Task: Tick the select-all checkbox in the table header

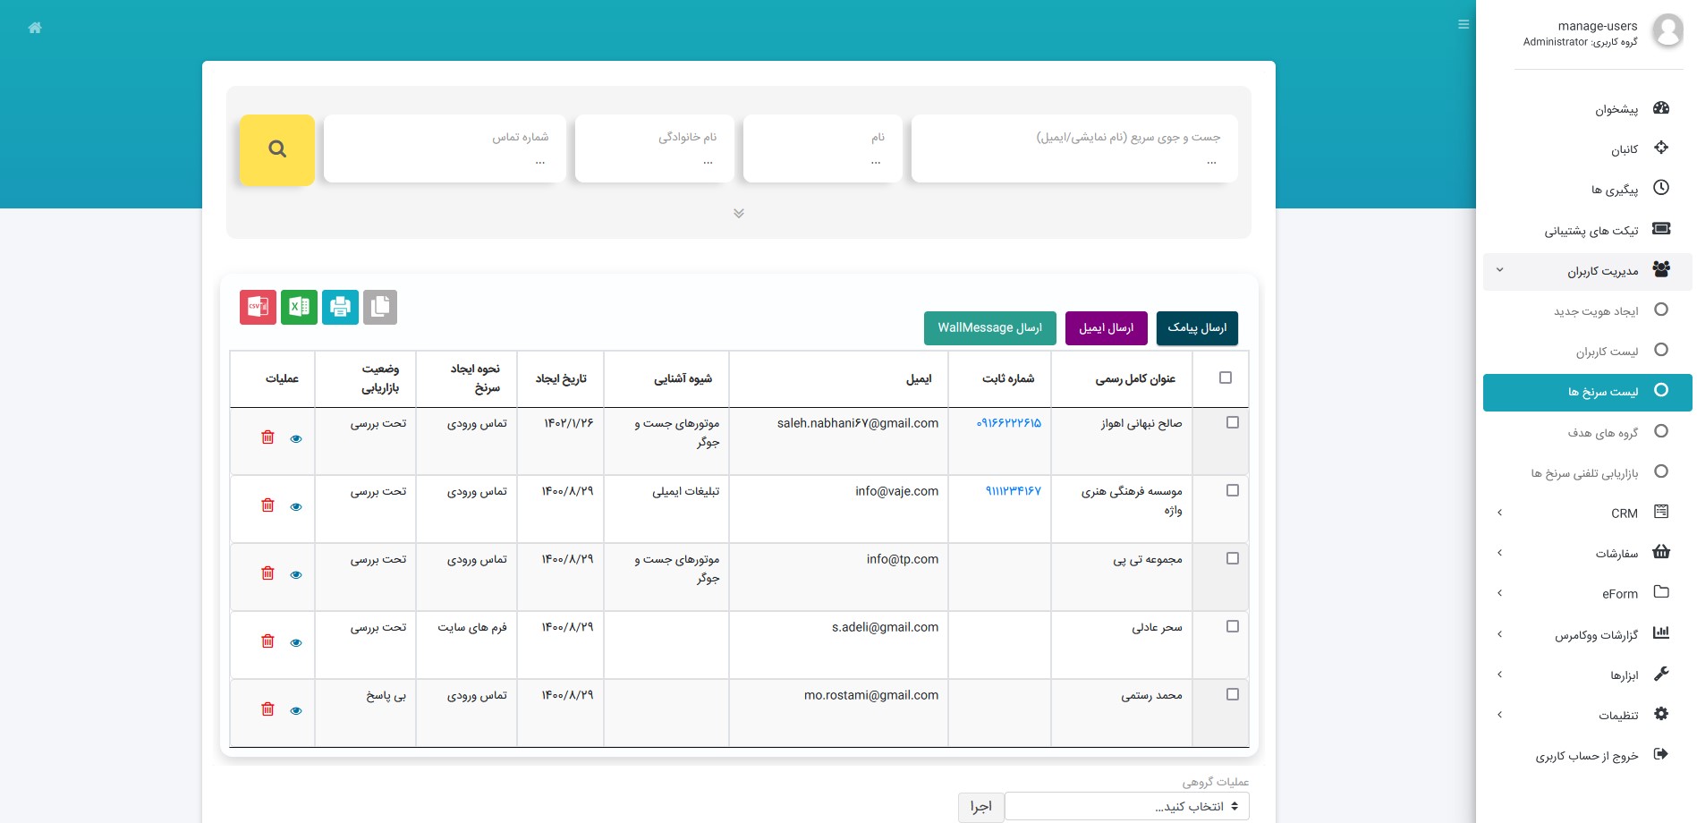Action: pos(1226,378)
